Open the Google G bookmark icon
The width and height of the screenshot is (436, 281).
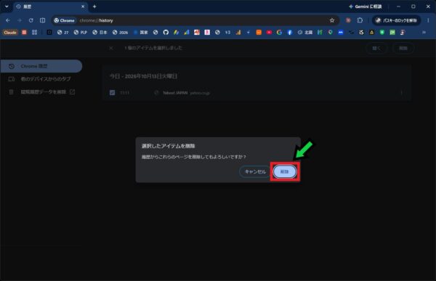click(x=279, y=32)
